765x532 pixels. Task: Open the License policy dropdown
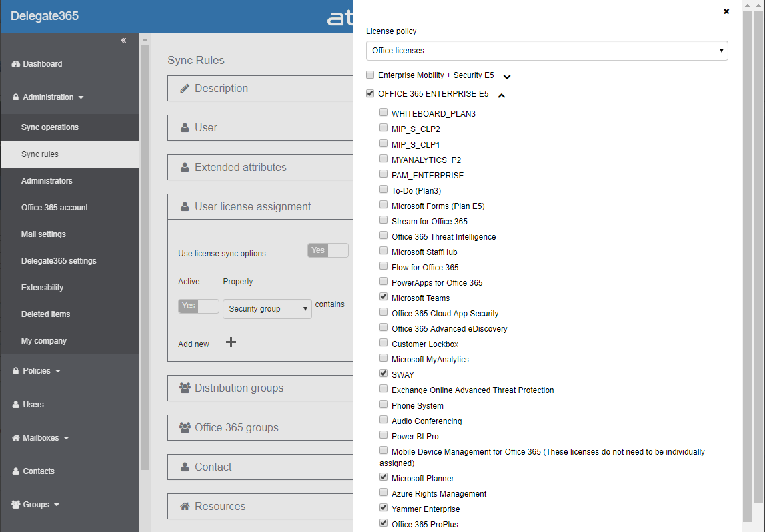[x=547, y=51]
